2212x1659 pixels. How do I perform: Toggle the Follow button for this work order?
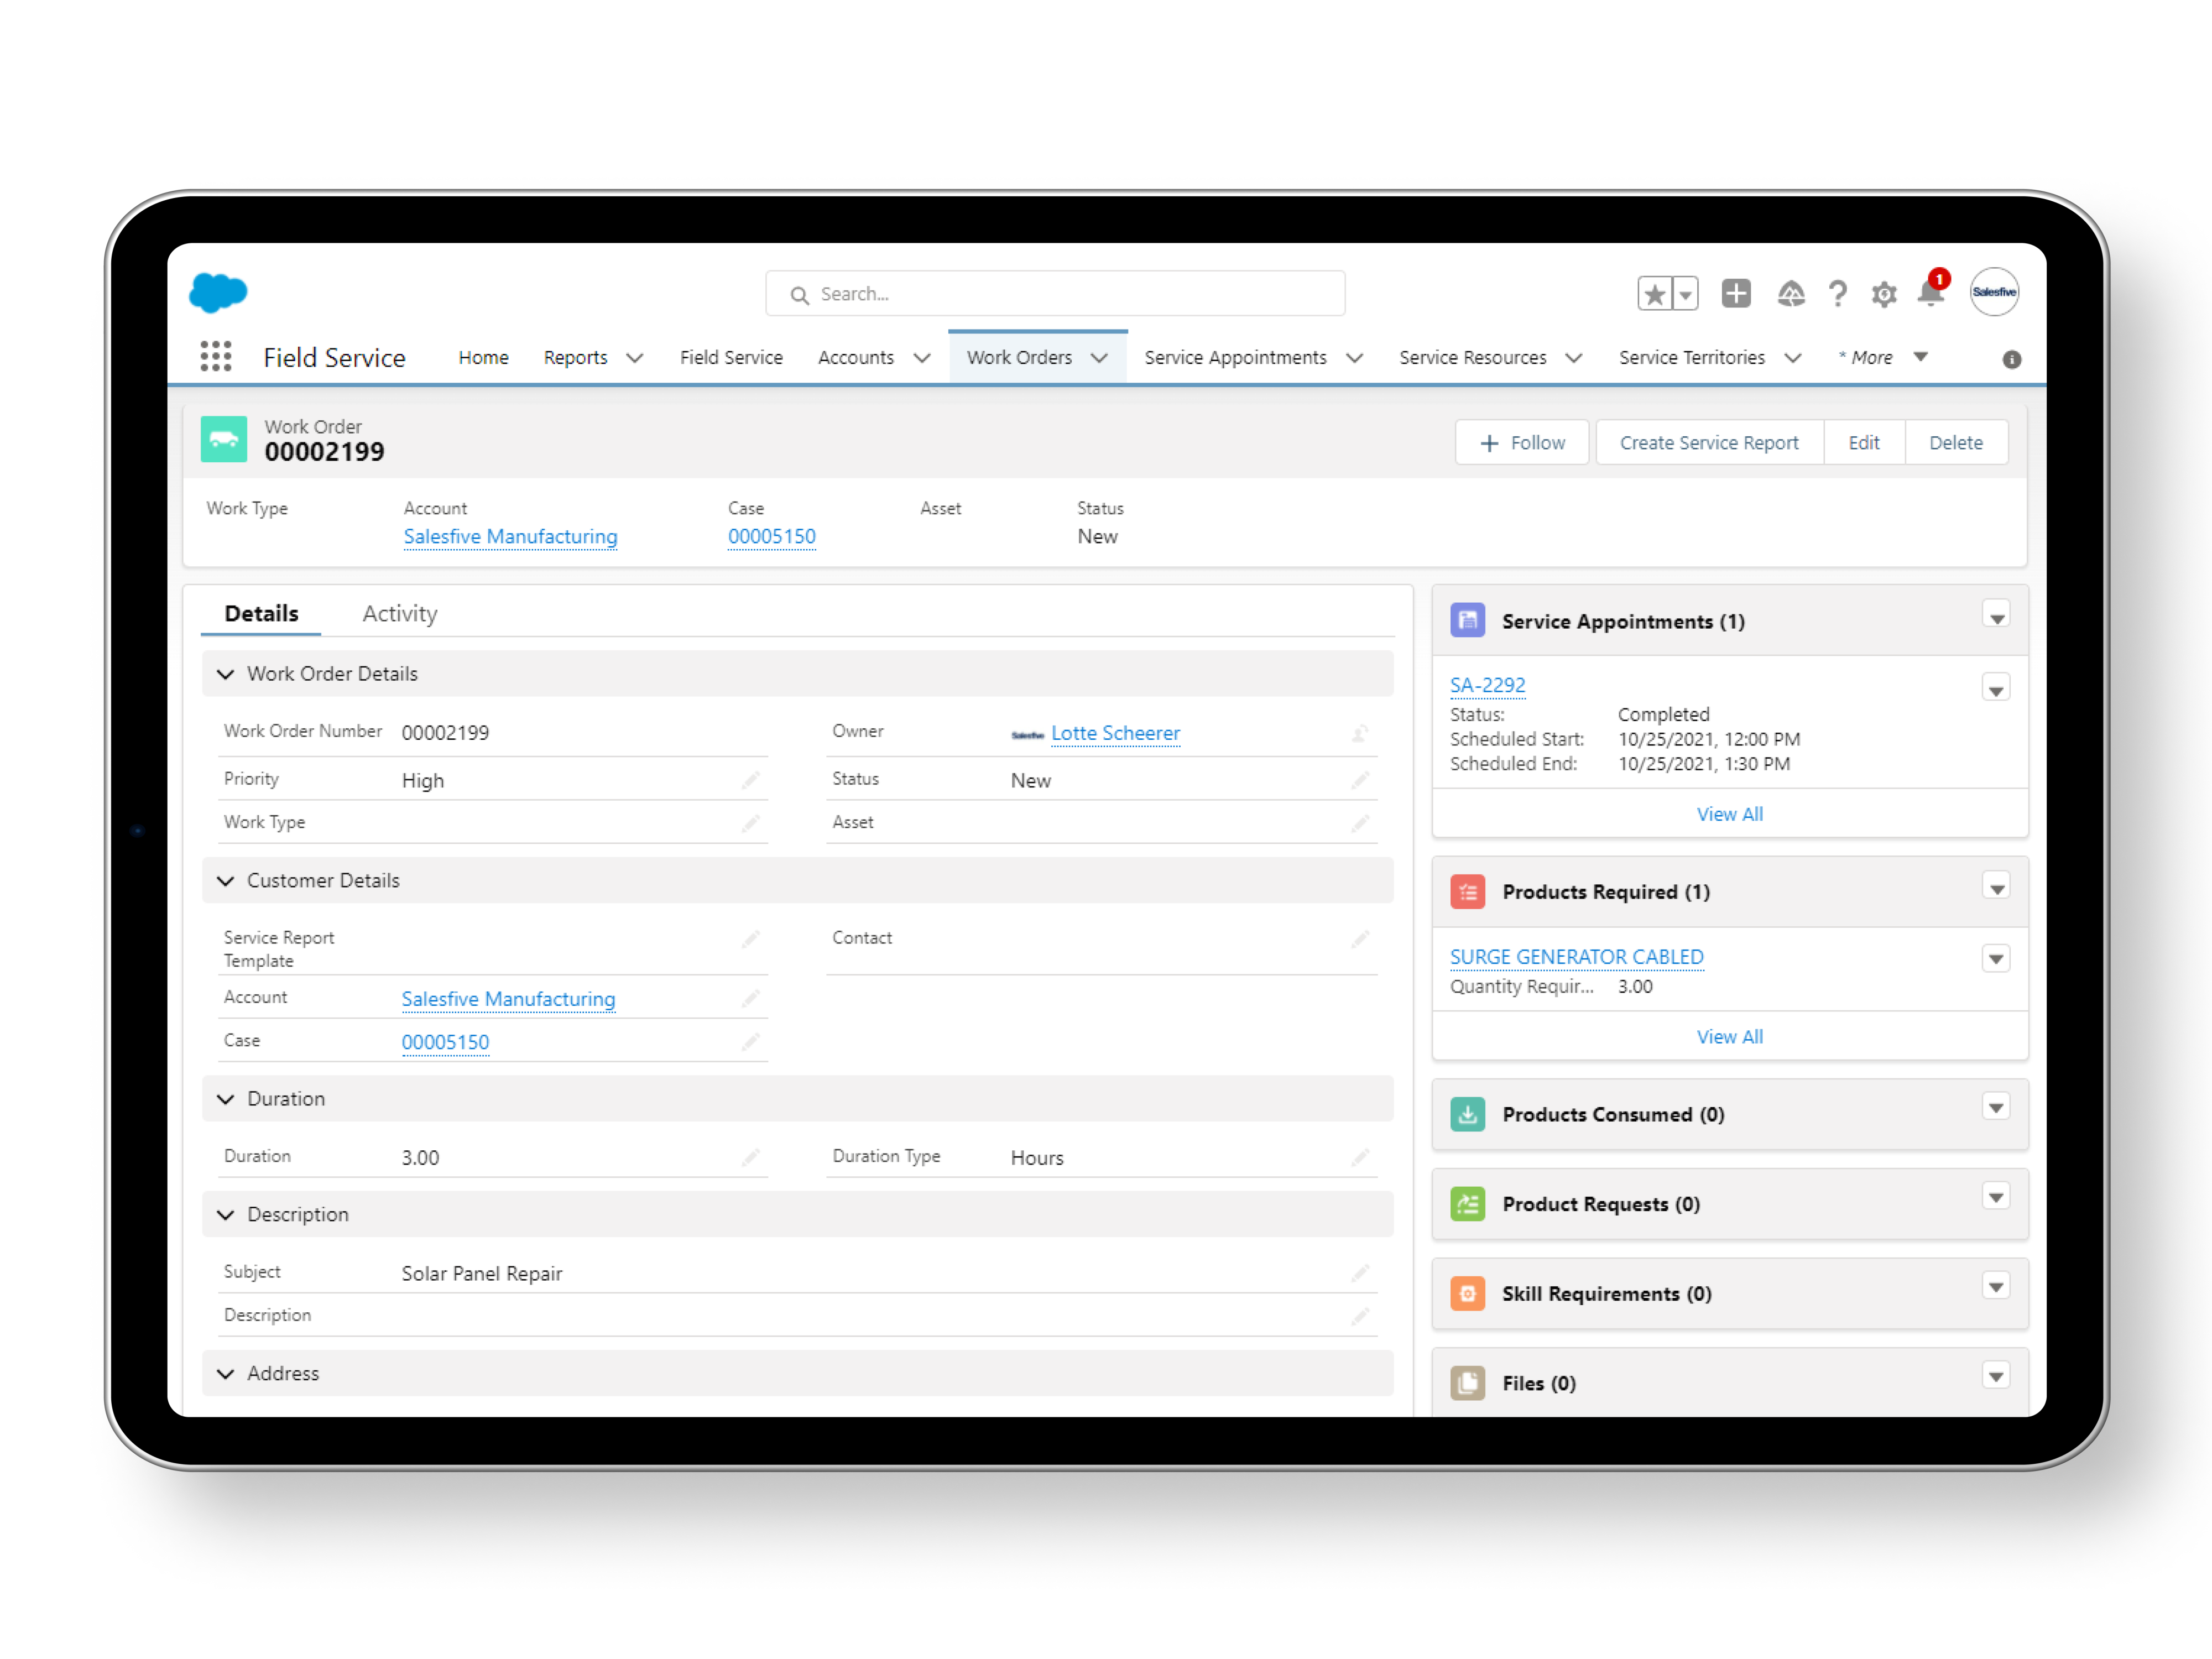[x=1519, y=441]
